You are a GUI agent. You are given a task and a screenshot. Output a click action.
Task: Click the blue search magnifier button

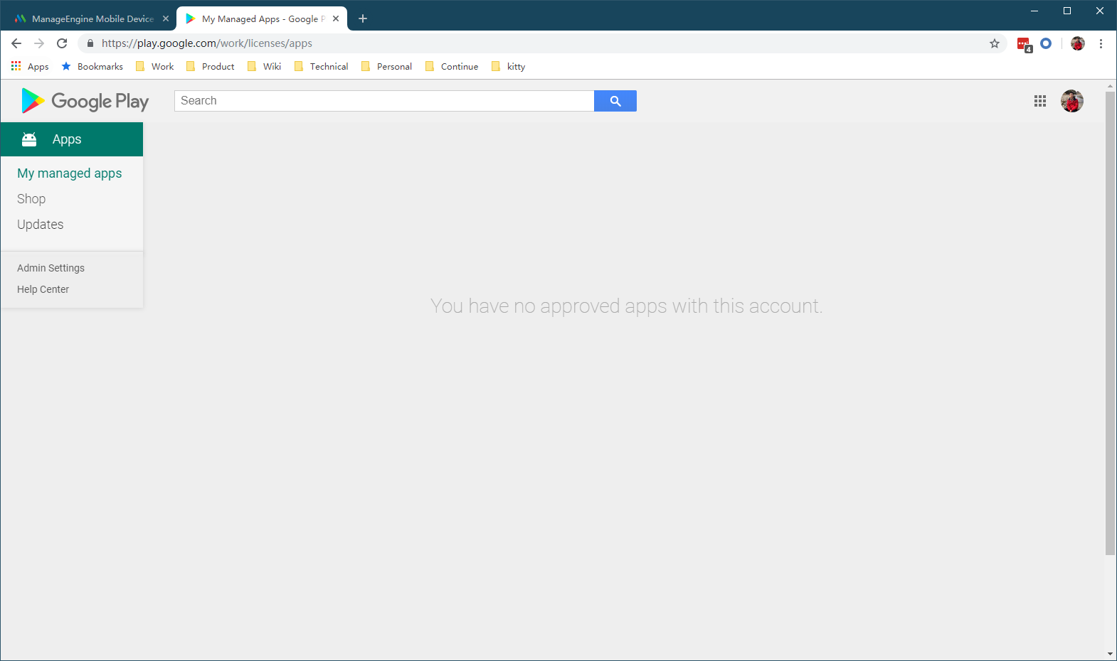tap(615, 101)
